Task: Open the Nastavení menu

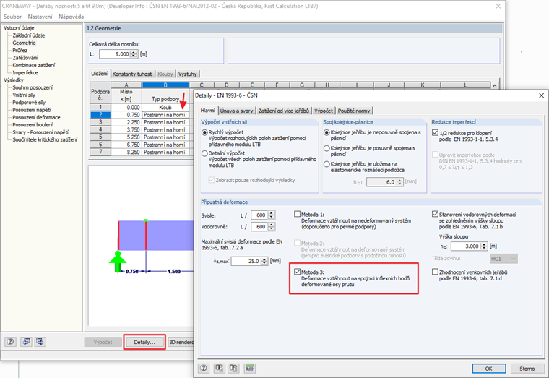Action: pos(40,17)
